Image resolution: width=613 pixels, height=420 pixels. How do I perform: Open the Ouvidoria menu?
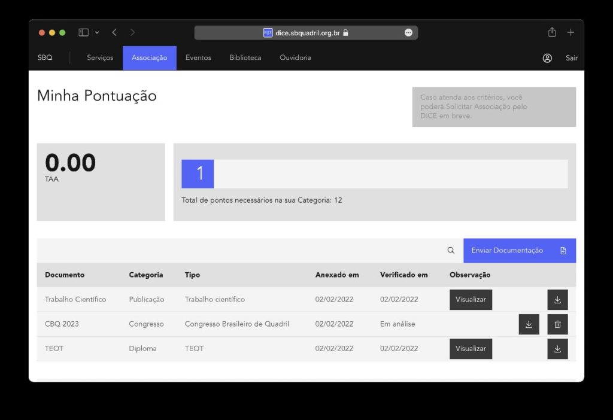pos(295,57)
